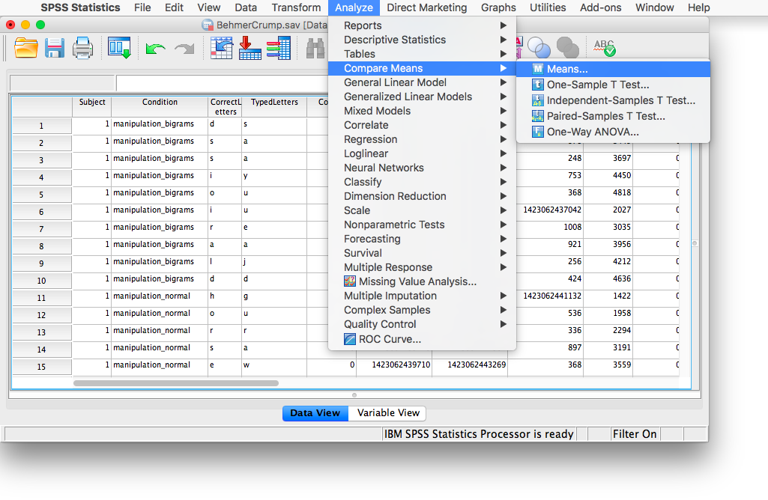Select row number 7 header
768x500 pixels.
click(x=42, y=229)
